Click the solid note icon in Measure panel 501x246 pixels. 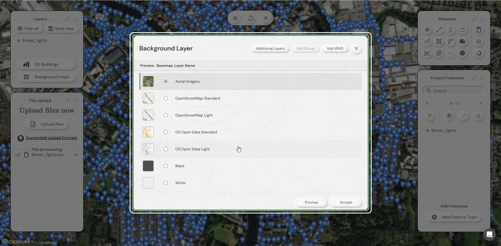(462, 41)
